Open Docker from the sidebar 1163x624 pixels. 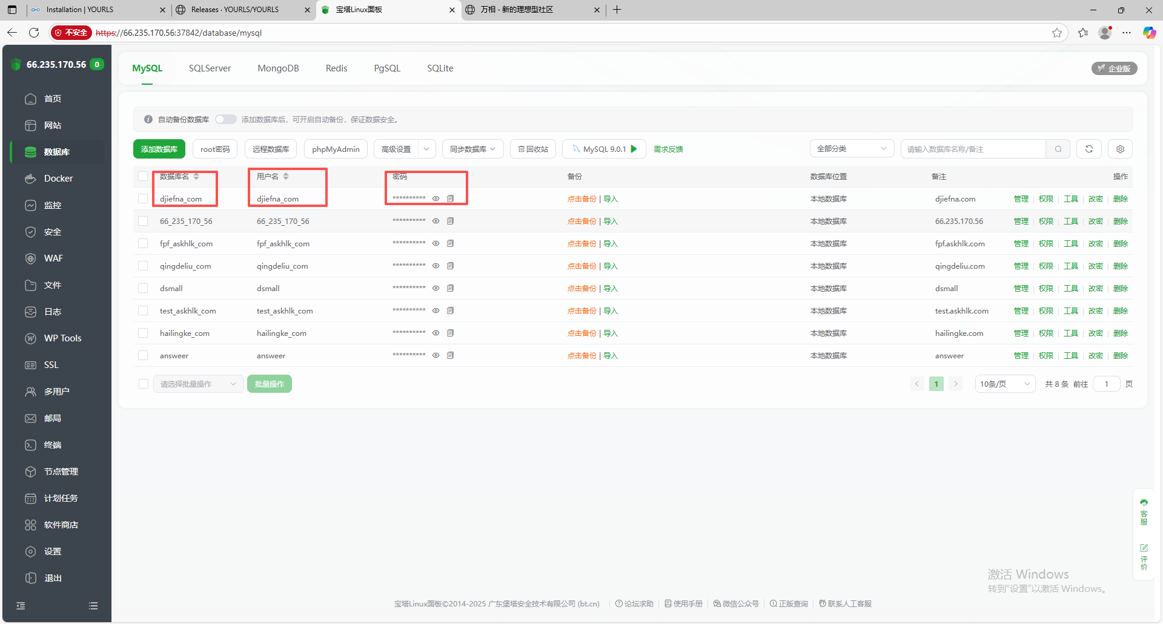(58, 179)
